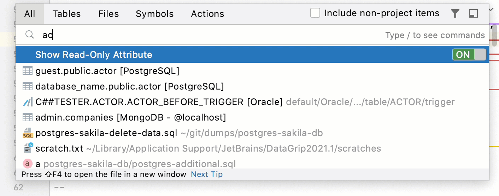The height and width of the screenshot is (196, 499).
Task: Click the SQL file icon for postgres-sakila-delete-data.sql
Action: (27, 133)
